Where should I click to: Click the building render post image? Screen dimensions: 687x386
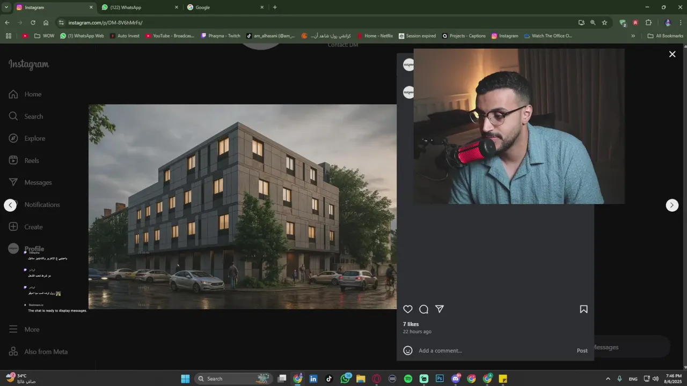coord(243,206)
